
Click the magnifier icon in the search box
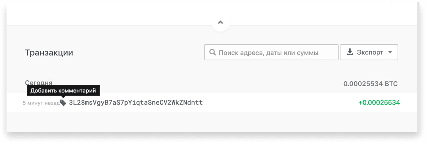[212, 52]
